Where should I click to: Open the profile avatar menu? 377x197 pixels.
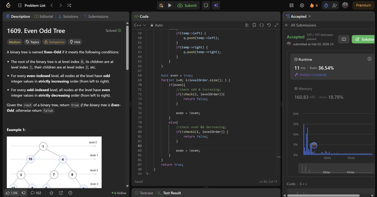coord(345,5)
